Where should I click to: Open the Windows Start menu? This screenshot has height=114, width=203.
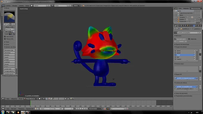tap(3, 112)
